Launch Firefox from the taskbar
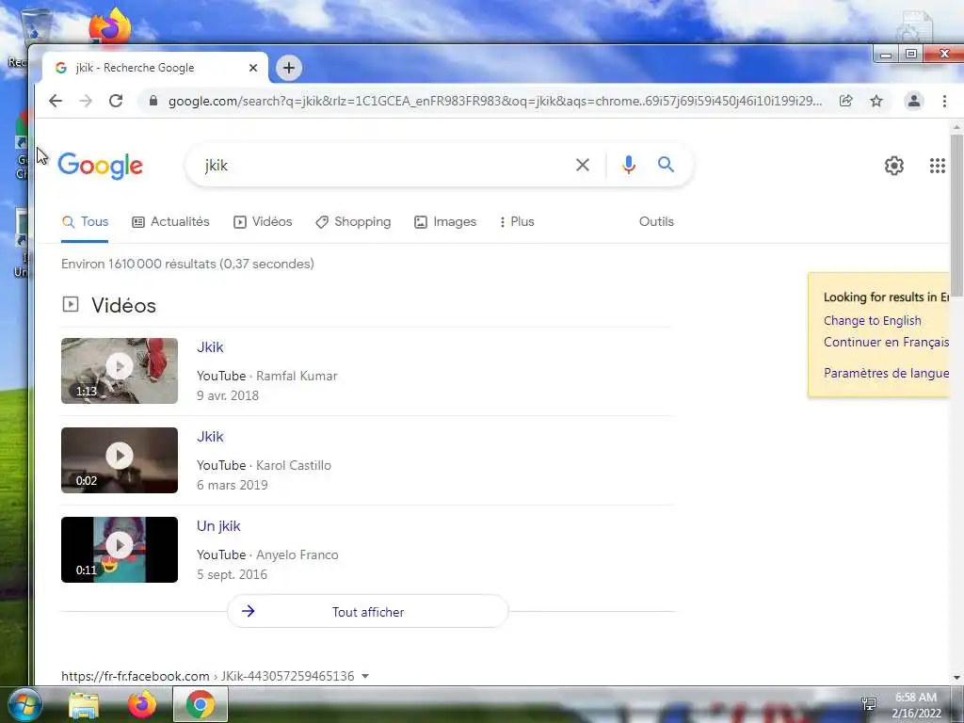Screen dimensions: 964x723 point(141,704)
